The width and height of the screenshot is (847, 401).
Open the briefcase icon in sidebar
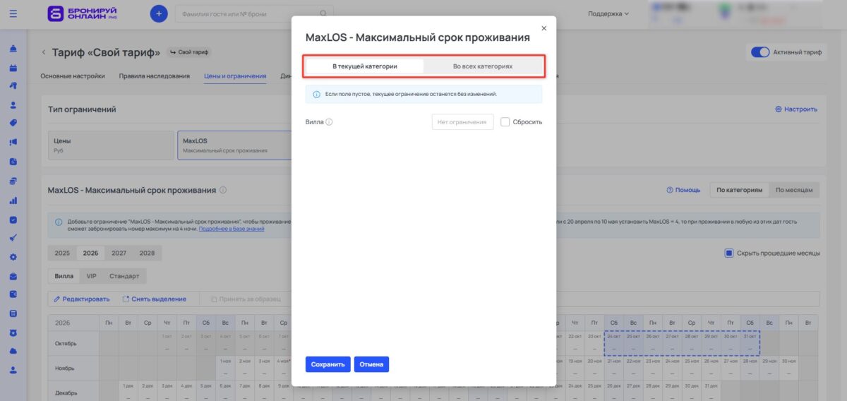pos(13,276)
